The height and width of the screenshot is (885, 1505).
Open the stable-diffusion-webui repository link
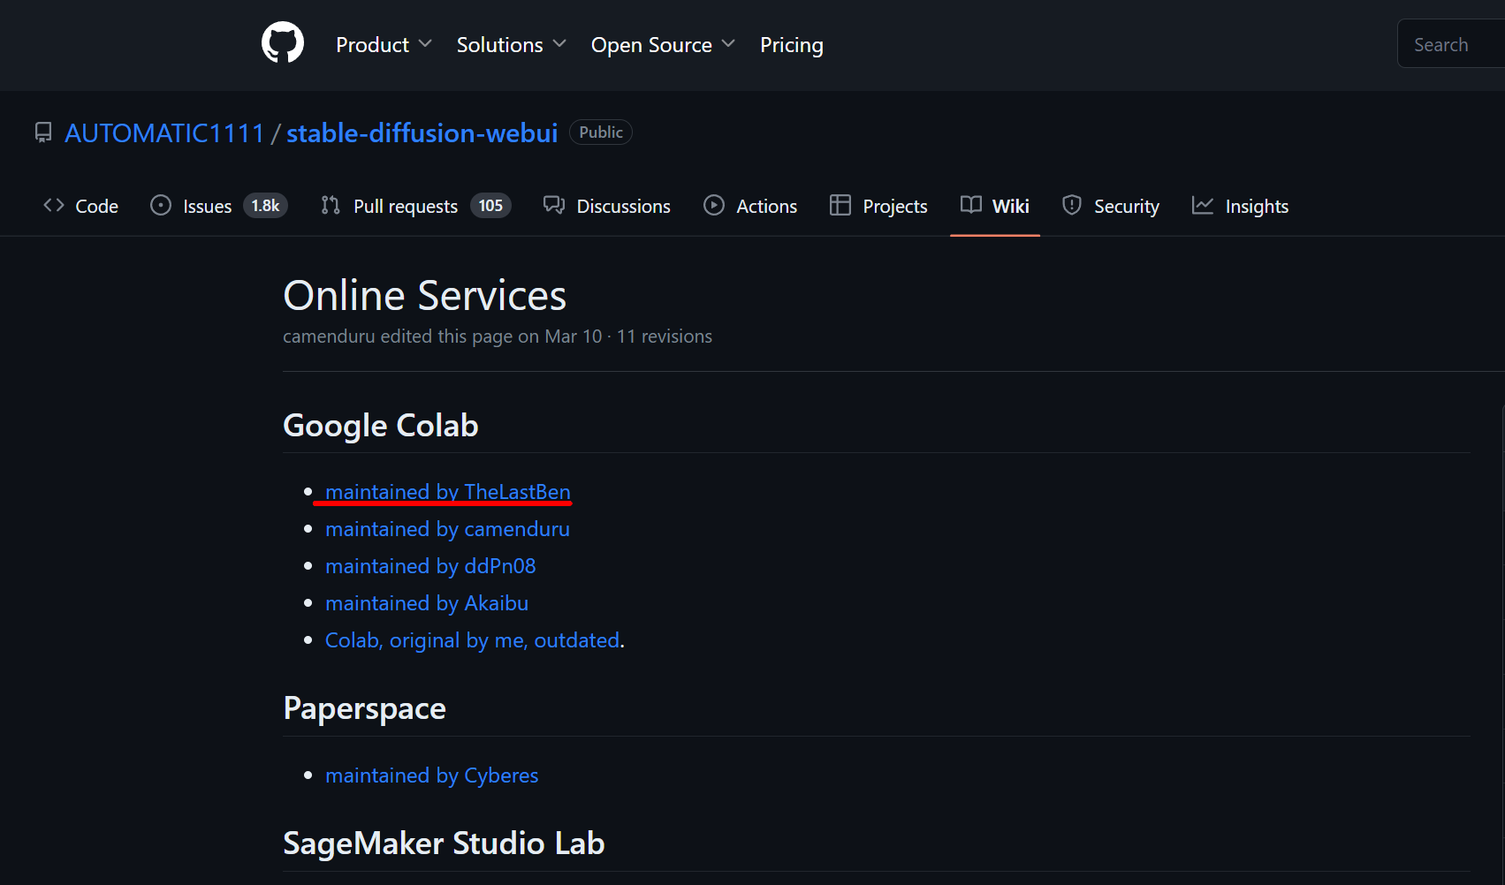pyautogui.click(x=422, y=133)
